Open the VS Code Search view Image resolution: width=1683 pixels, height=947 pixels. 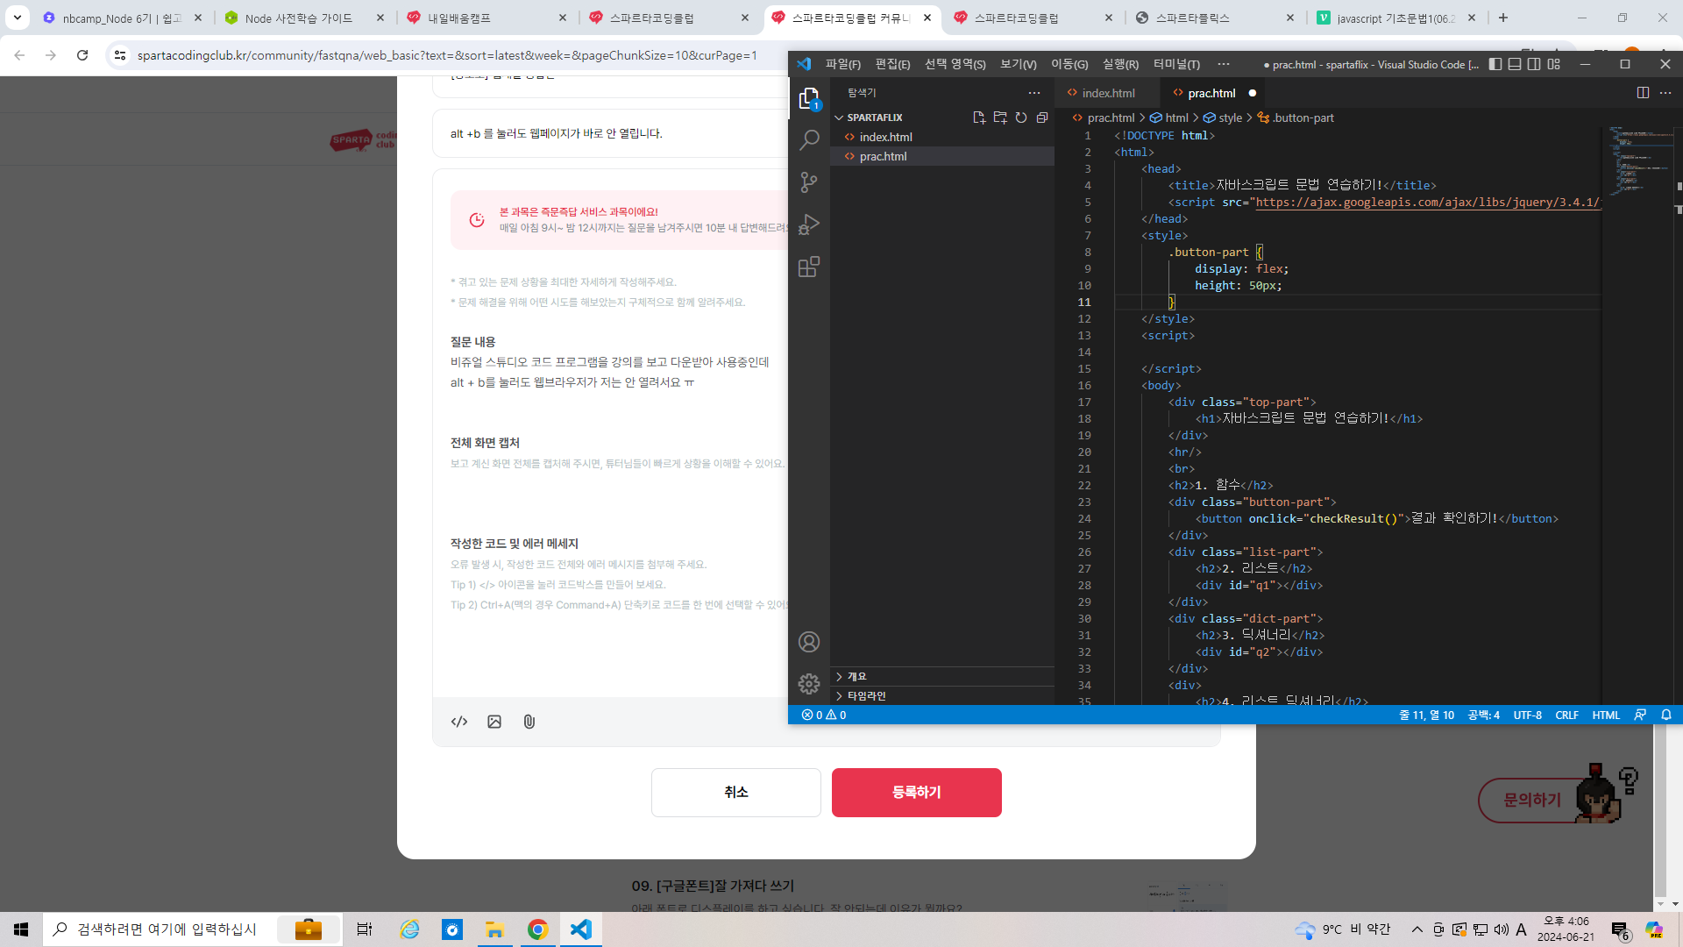click(809, 139)
